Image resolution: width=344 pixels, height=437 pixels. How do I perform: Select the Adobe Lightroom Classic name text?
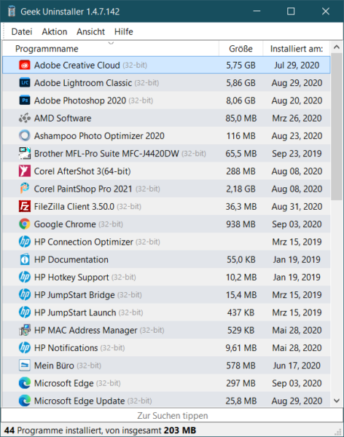(x=83, y=83)
